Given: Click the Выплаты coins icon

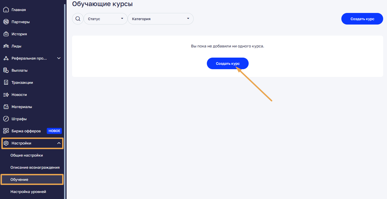Looking at the screenshot, I should click(x=6, y=71).
